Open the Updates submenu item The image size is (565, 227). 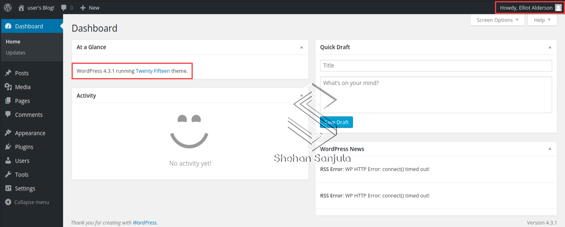click(x=15, y=53)
